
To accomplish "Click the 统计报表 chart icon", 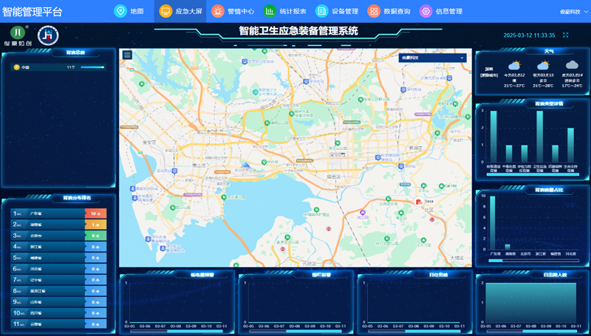I will coord(270,11).
